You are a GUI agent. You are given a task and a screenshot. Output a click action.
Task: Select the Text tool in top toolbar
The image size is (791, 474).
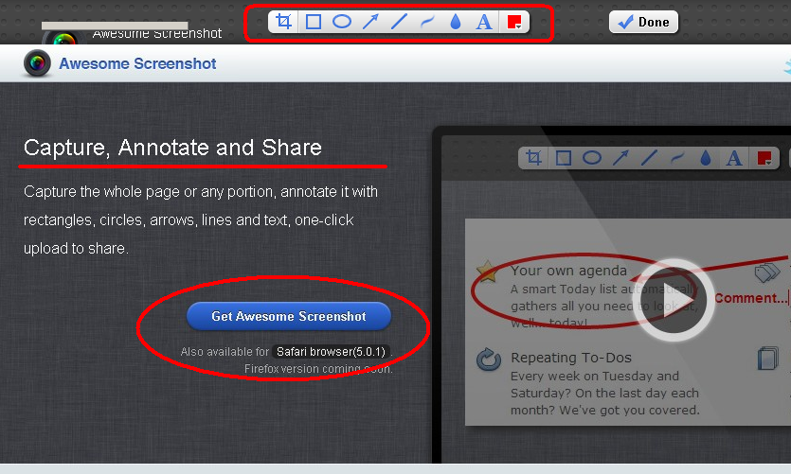click(484, 22)
